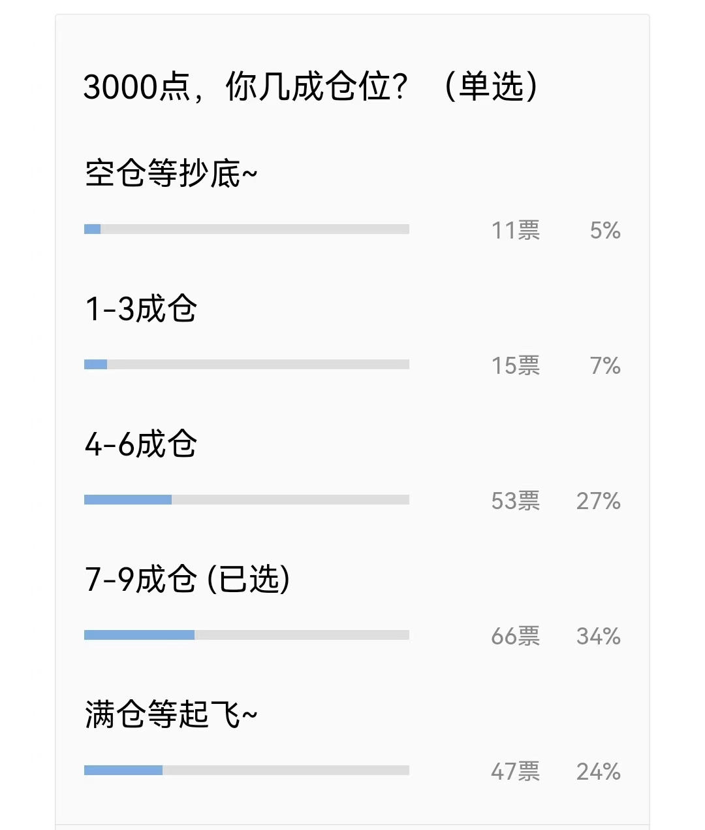Image resolution: width=705 pixels, height=830 pixels.
Task: Choose the 1-3成仓 option
Action: [x=141, y=308]
